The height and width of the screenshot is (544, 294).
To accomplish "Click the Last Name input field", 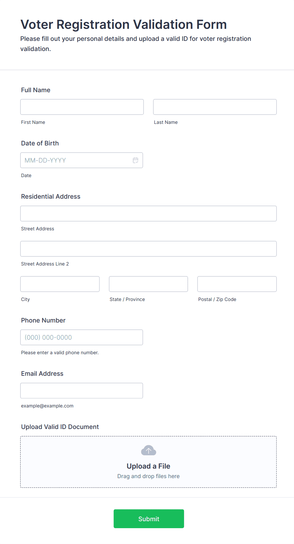I will point(215,107).
